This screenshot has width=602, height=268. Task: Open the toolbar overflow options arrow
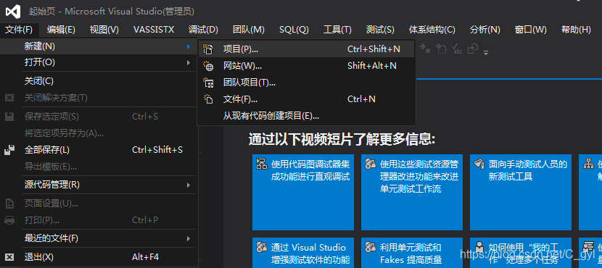(486, 52)
